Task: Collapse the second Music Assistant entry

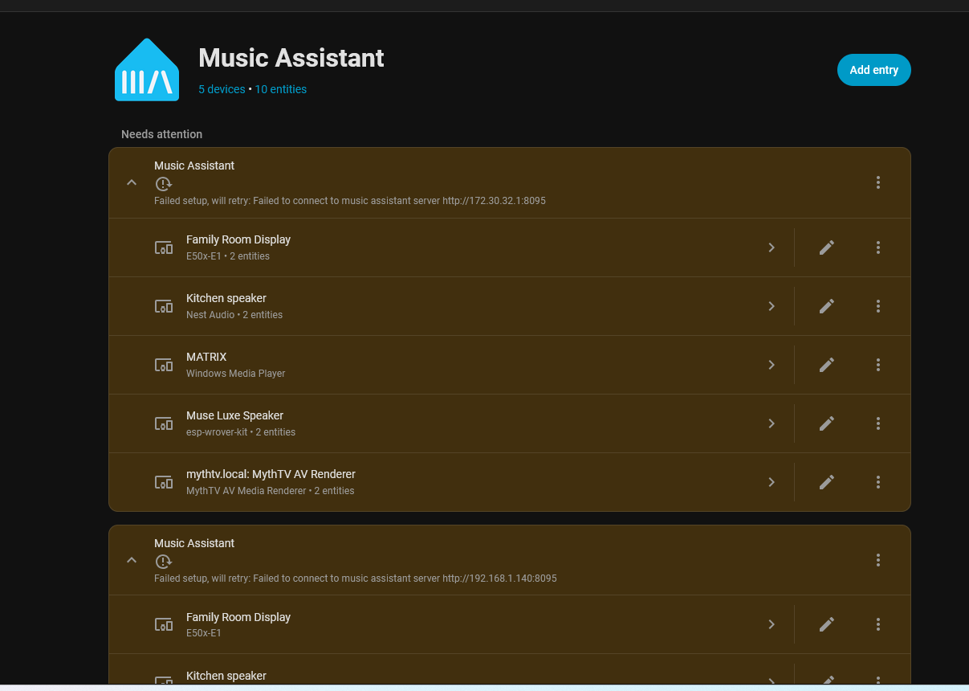Action: coord(131,560)
